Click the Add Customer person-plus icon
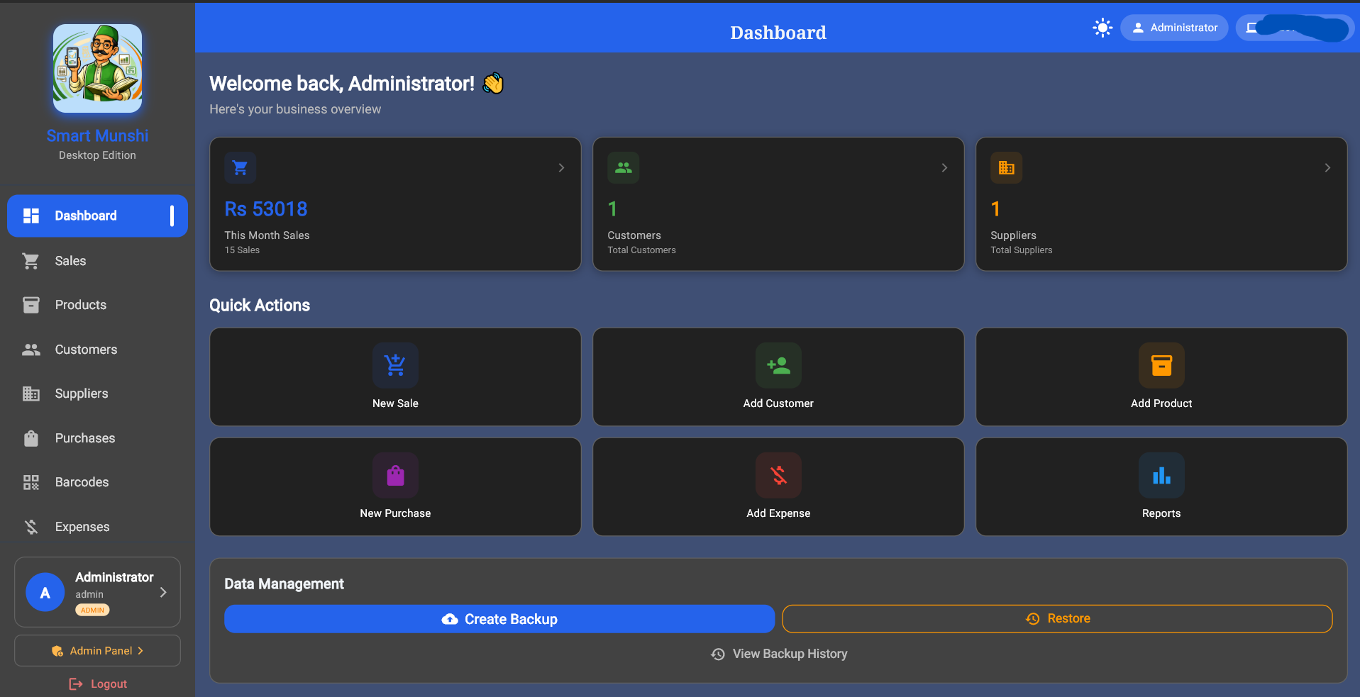 point(778,365)
